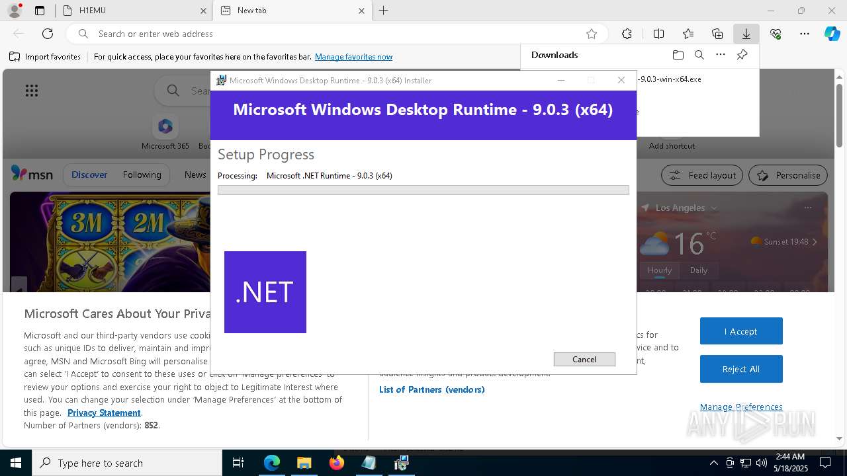Viewport: 847px width, 476px height.
Task: Open Feed layout options
Action: click(x=702, y=175)
